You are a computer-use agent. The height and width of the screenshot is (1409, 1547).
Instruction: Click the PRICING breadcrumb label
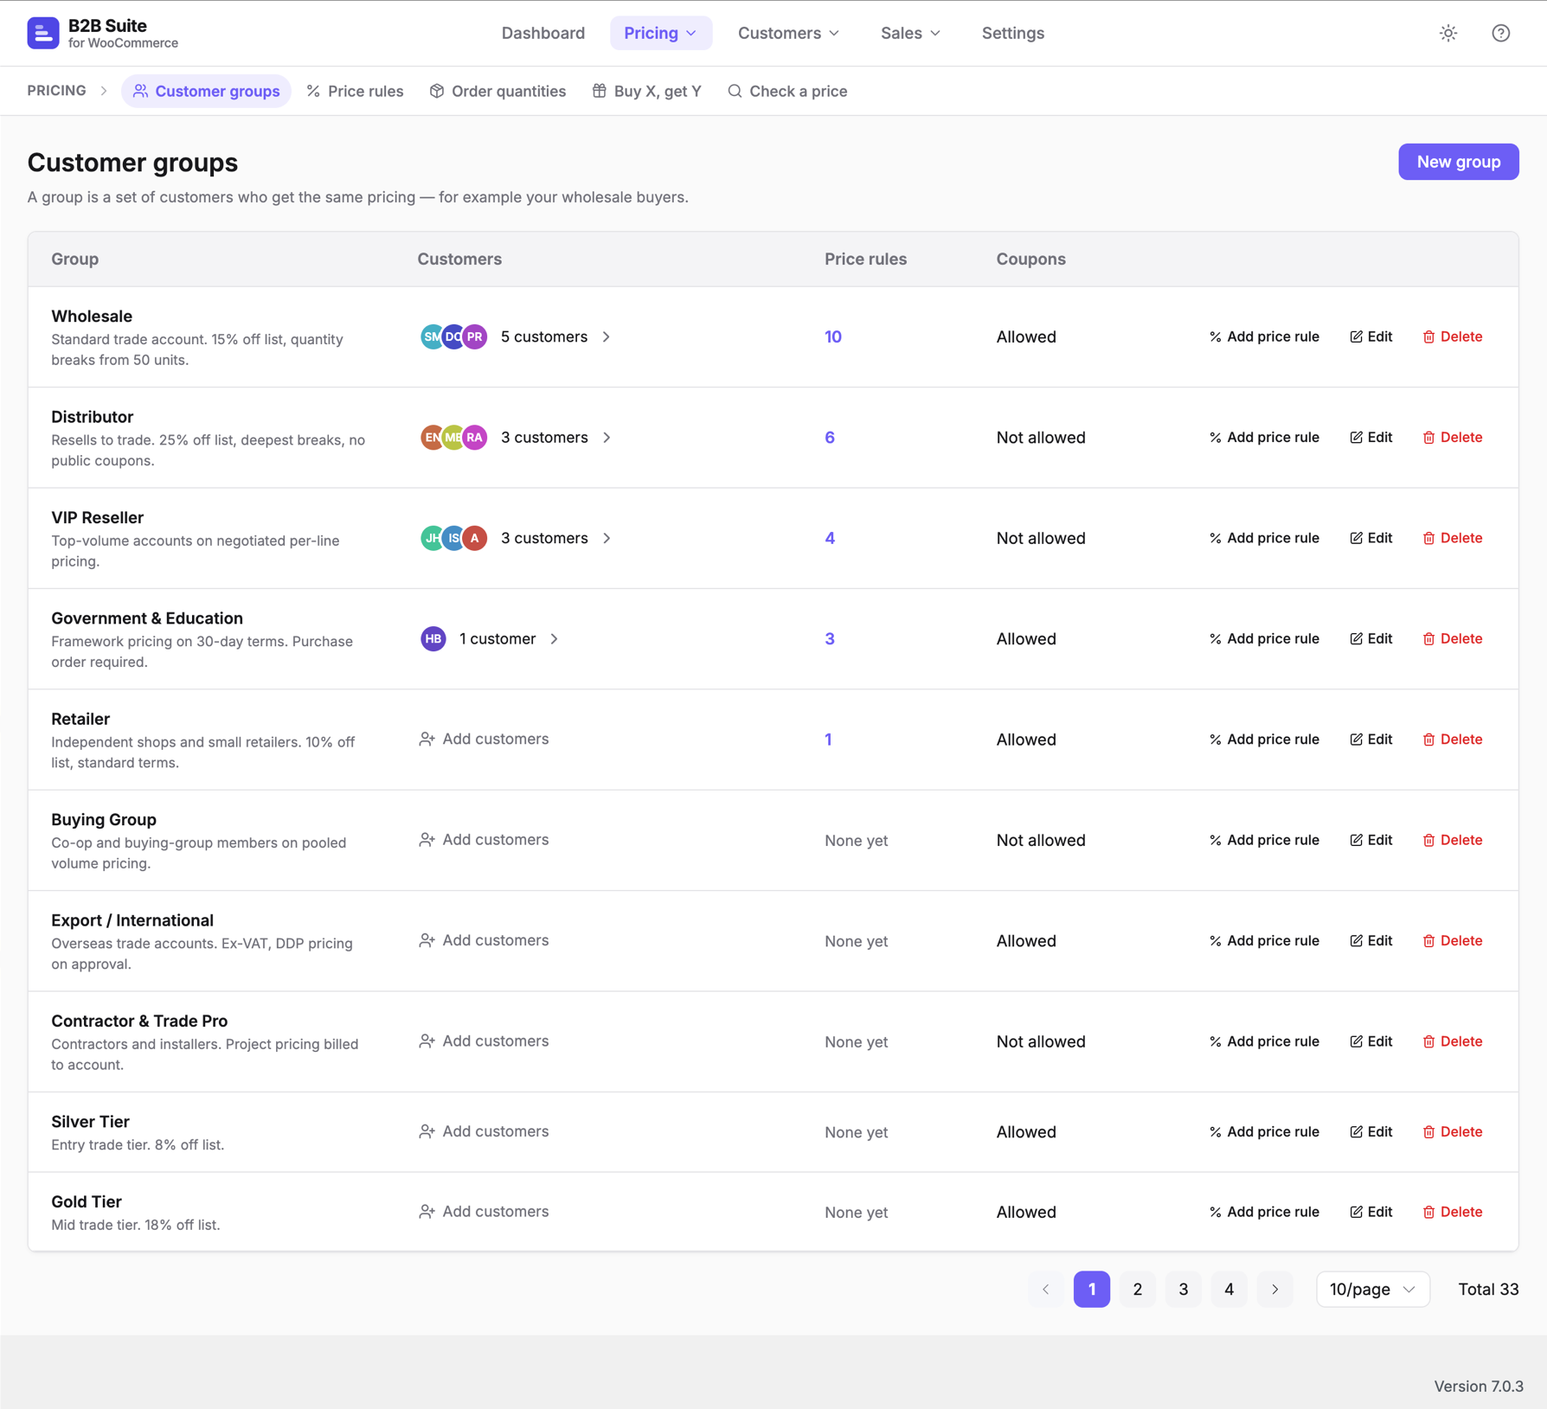pyautogui.click(x=56, y=91)
